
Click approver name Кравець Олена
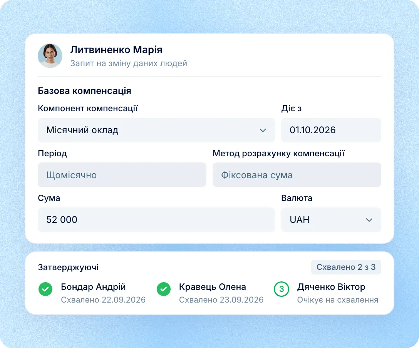click(213, 286)
